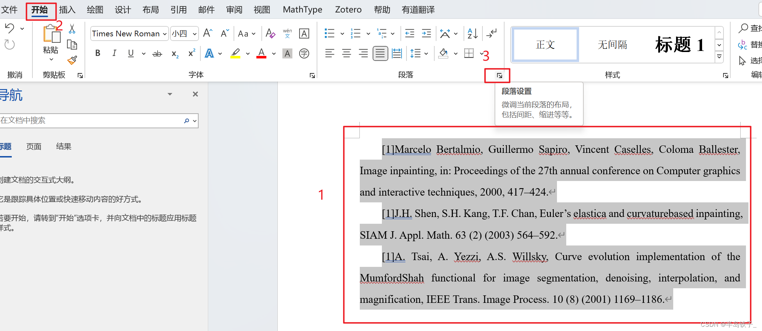Toggle Superscript formatting
The height and width of the screenshot is (331, 762).
tap(191, 53)
